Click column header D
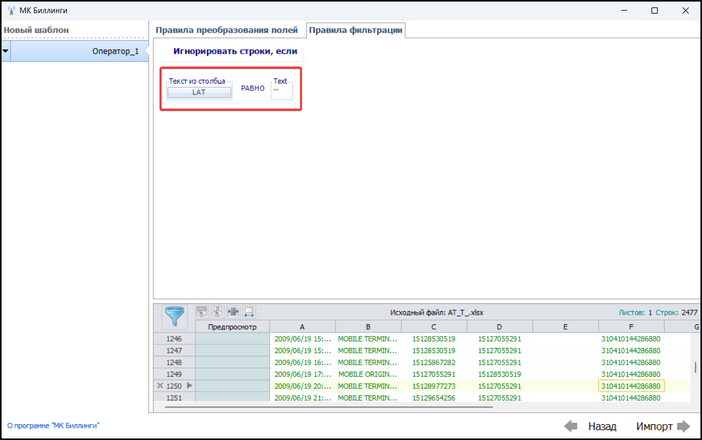This screenshot has height=440, width=702. (500, 327)
